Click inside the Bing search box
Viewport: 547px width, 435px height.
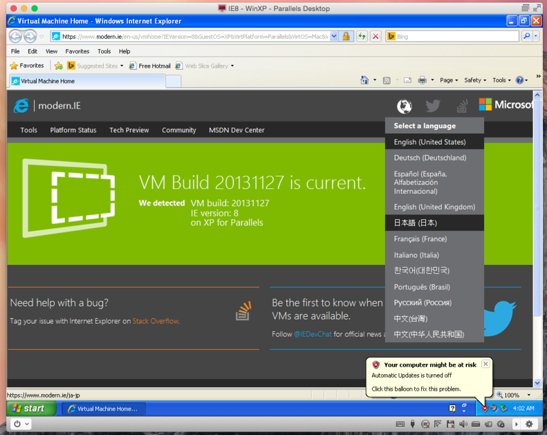457,36
